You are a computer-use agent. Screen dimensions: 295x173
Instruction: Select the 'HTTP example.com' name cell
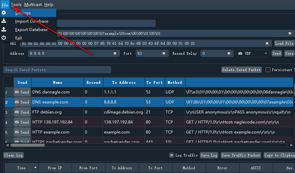click(x=58, y=132)
